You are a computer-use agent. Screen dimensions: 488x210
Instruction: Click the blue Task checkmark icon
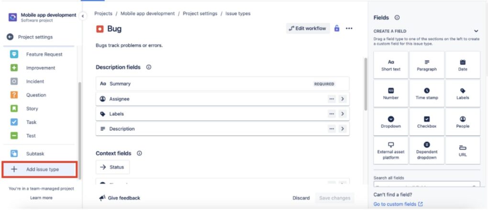coord(14,122)
